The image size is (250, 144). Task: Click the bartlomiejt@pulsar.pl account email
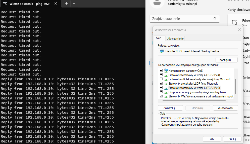coord(182,4)
